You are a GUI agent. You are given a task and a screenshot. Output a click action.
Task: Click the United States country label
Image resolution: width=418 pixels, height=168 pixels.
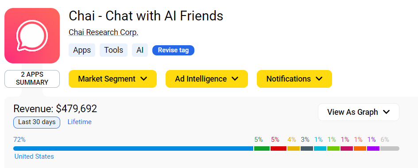coord(34,156)
